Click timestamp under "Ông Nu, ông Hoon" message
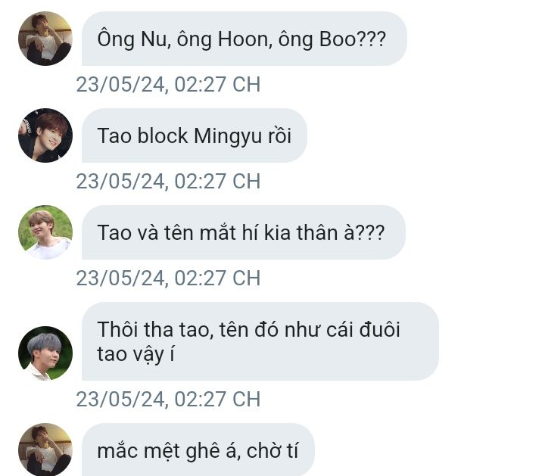This screenshot has height=476, width=545. point(168,85)
